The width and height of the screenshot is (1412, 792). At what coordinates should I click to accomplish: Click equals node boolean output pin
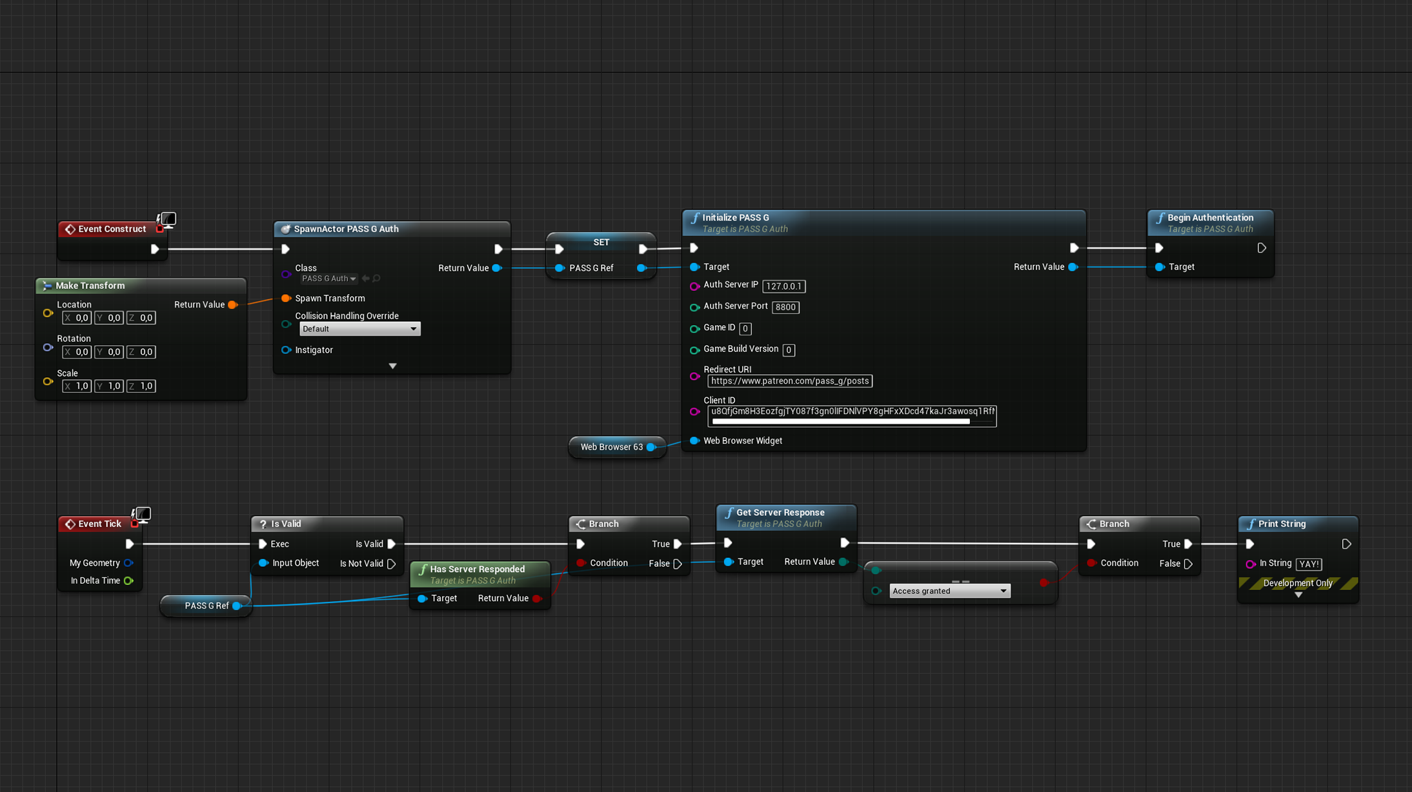pyautogui.click(x=1044, y=582)
